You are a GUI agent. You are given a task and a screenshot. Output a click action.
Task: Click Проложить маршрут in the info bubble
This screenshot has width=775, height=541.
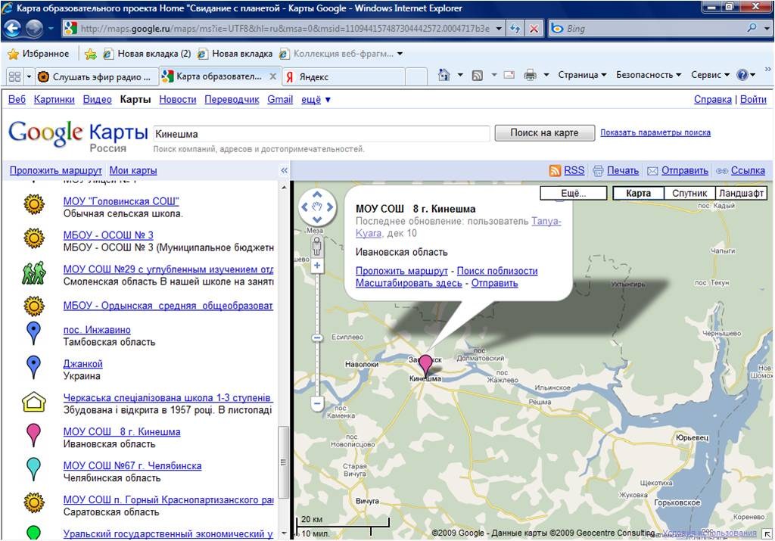click(x=401, y=271)
